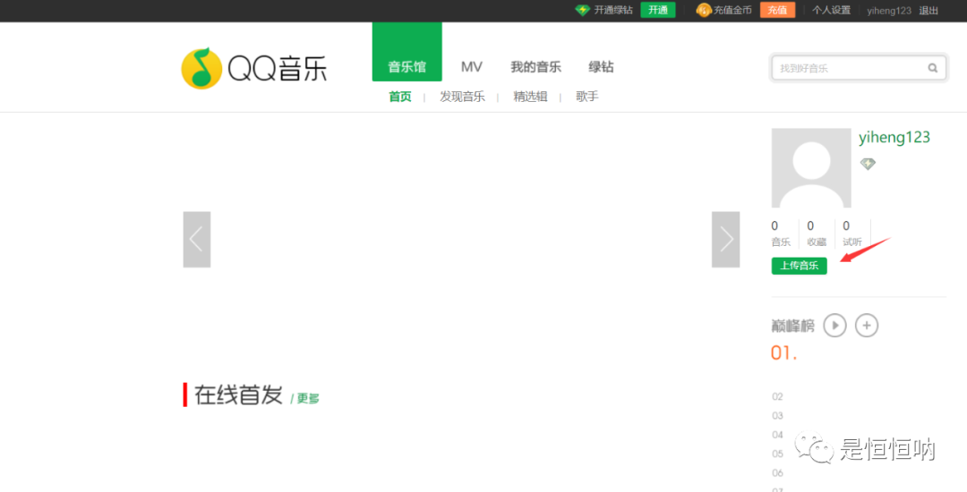Click the green diamond icon beside 开通绿钻
967x492 pixels.
(582, 10)
